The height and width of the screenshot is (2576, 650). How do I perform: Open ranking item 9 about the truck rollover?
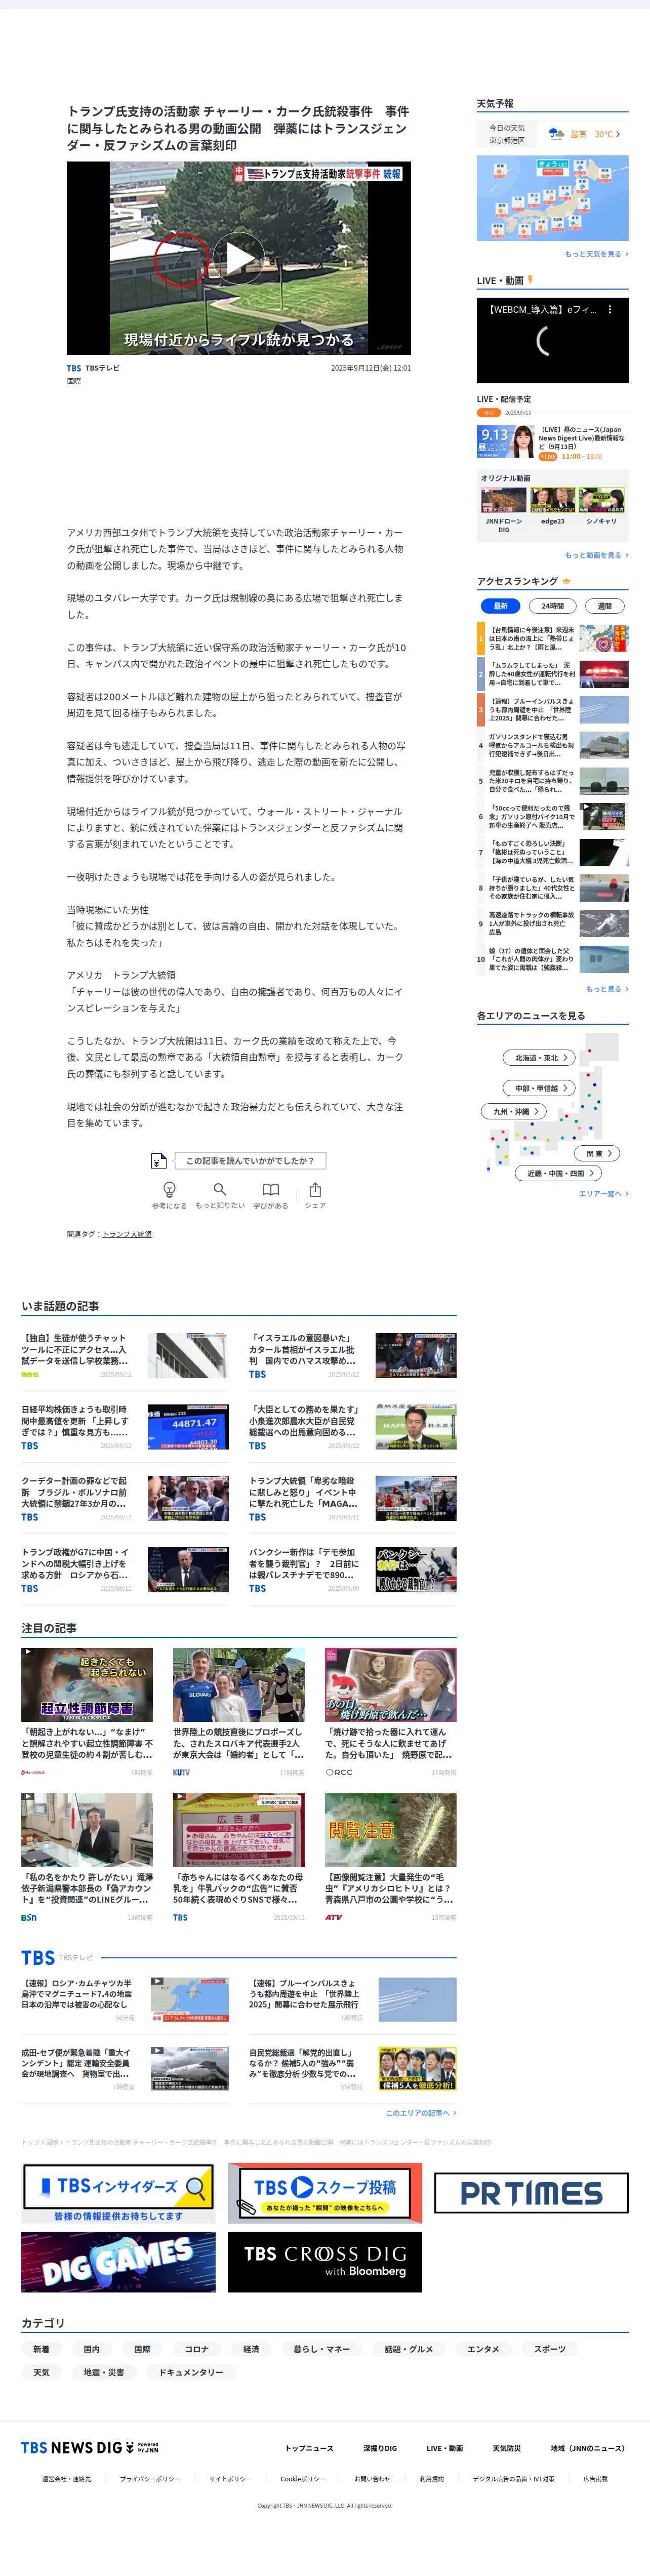pyautogui.click(x=552, y=924)
